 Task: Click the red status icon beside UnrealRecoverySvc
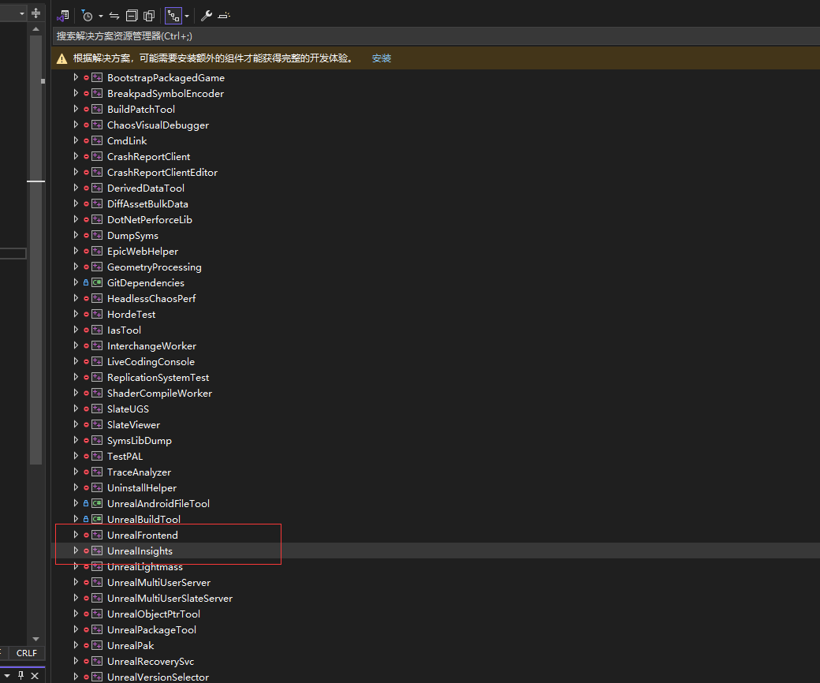pos(86,661)
